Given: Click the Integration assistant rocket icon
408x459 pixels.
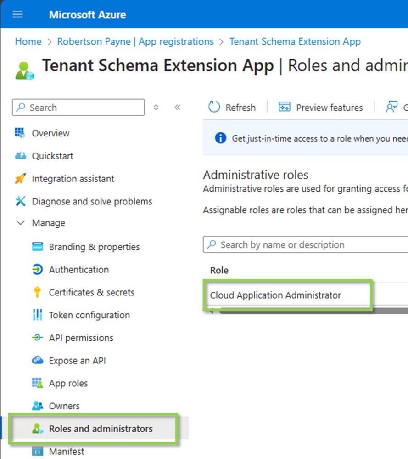Looking at the screenshot, I should pyautogui.click(x=20, y=178).
